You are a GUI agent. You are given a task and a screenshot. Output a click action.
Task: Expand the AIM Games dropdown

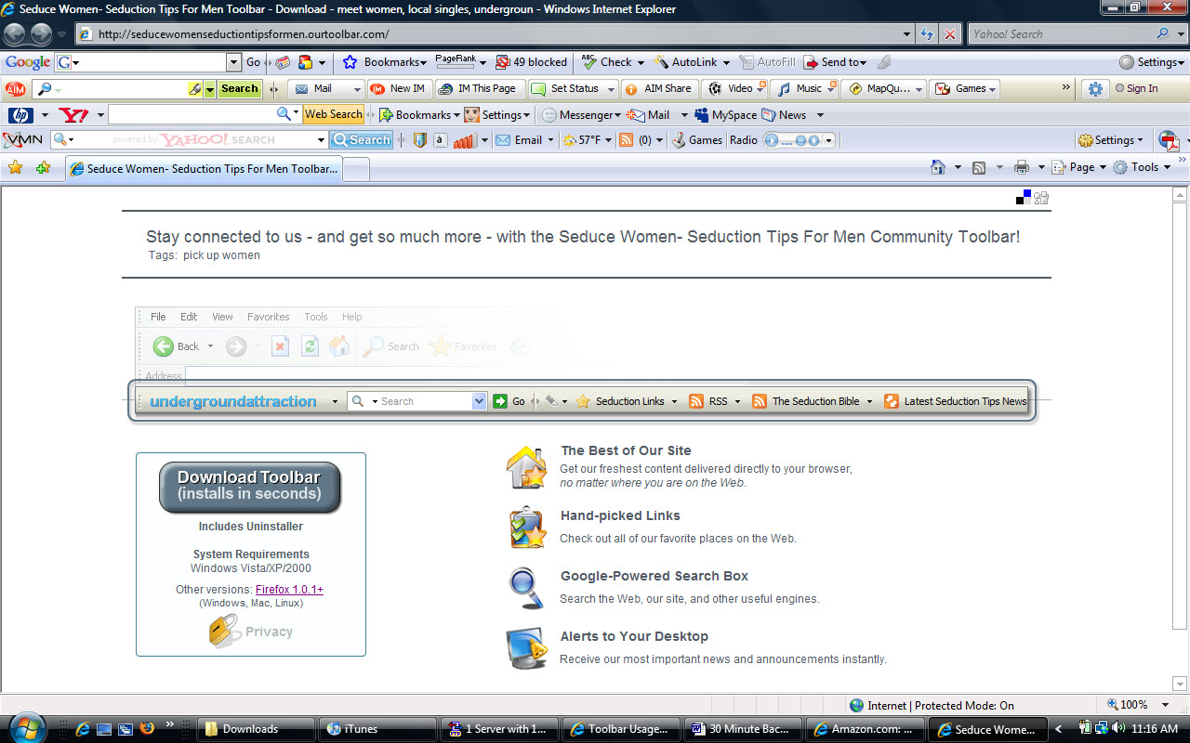[x=993, y=88]
